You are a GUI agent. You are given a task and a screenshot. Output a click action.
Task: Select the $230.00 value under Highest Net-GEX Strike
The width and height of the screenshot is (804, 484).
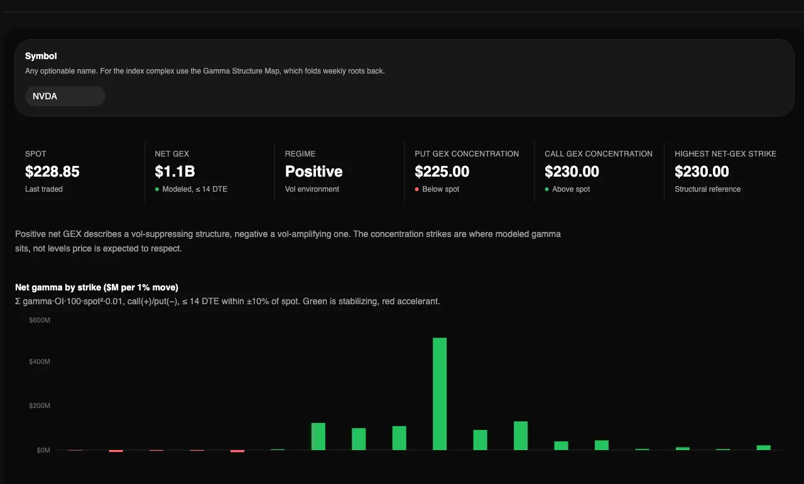702,172
